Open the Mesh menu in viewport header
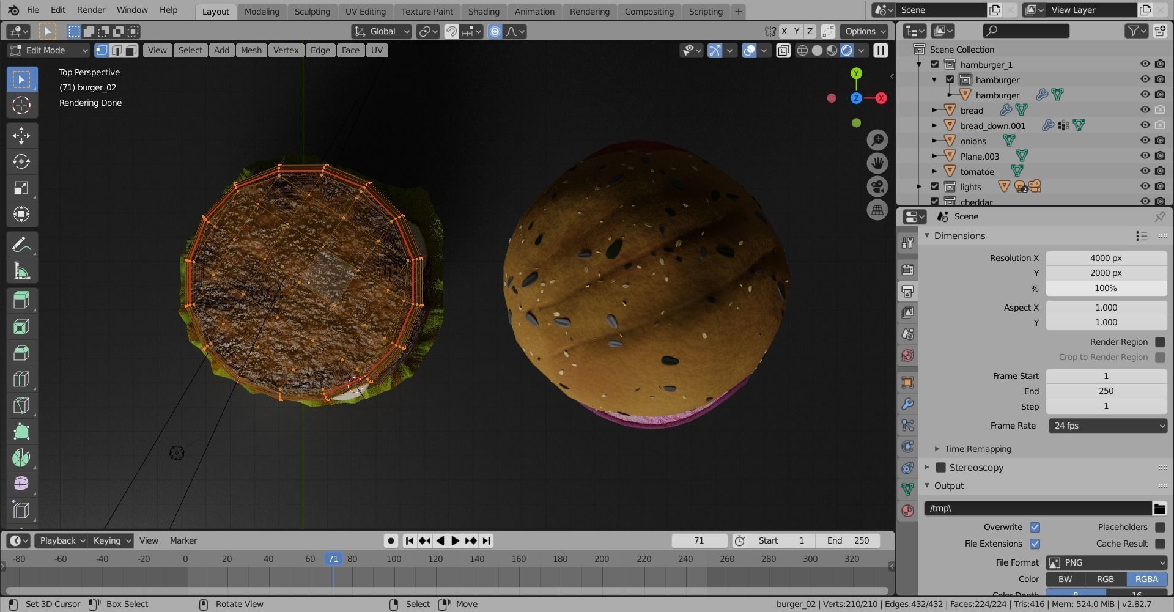The image size is (1174, 612). (x=251, y=50)
